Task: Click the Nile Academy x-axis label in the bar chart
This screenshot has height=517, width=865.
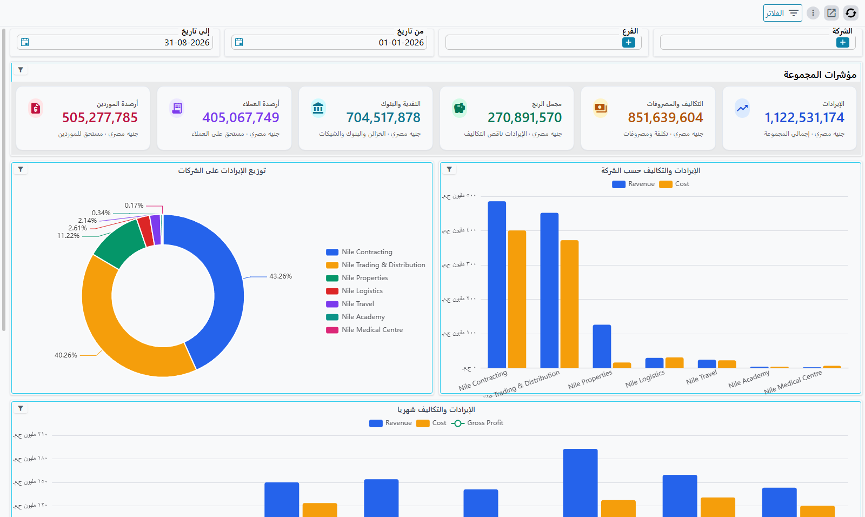Action: [x=749, y=379]
